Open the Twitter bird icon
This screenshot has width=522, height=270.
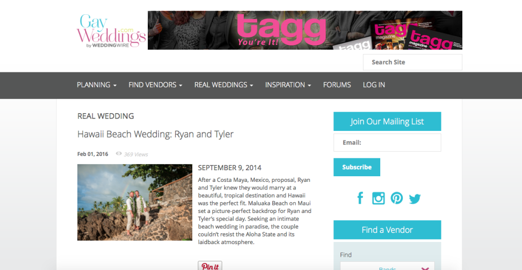(415, 199)
